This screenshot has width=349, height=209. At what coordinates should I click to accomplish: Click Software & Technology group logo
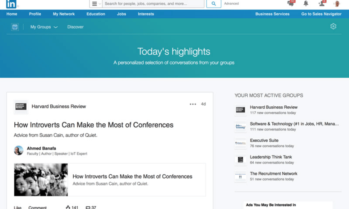pos(241,126)
